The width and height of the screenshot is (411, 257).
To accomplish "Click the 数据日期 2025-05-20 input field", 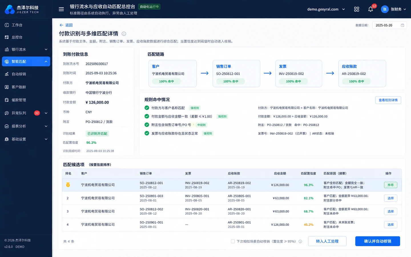I will pos(389,25).
